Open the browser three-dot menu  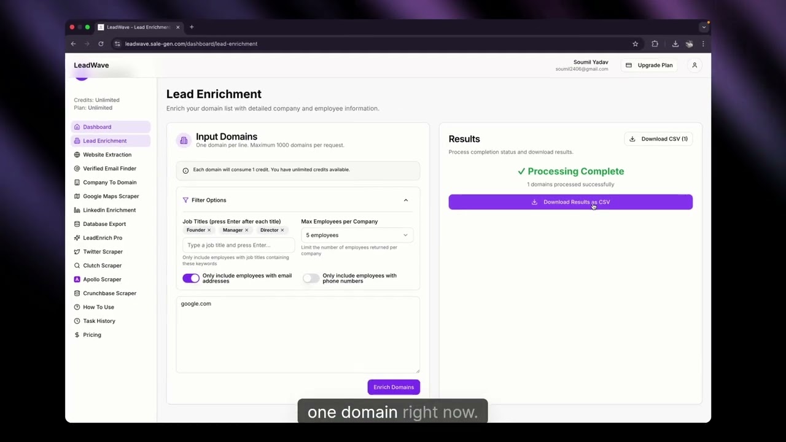coord(703,44)
